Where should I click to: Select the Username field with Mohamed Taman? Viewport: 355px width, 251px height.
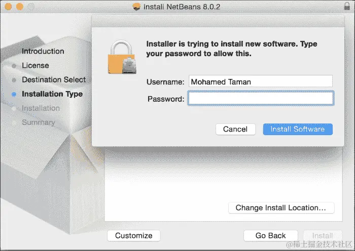click(x=261, y=81)
